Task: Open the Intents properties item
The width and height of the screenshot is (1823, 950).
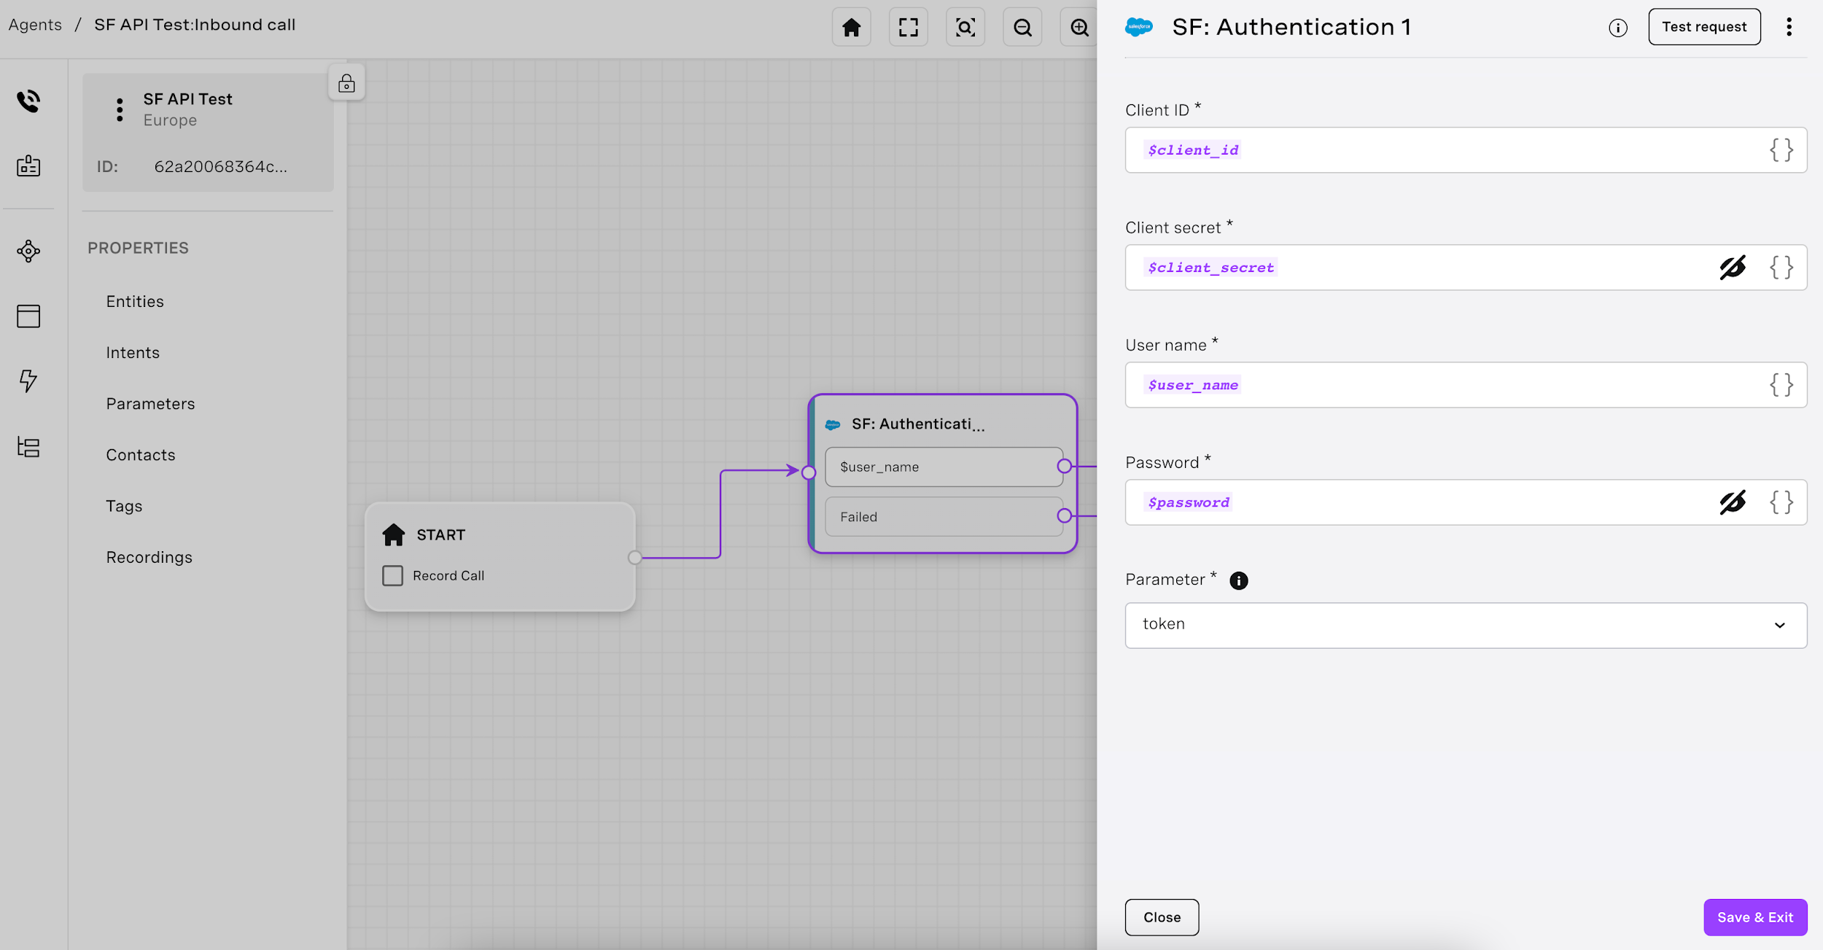Action: pos(133,353)
